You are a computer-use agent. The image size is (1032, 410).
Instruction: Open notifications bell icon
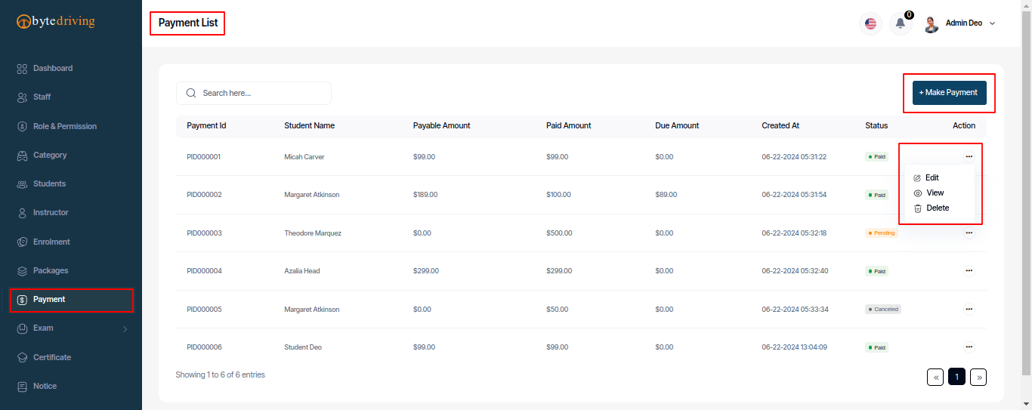901,23
